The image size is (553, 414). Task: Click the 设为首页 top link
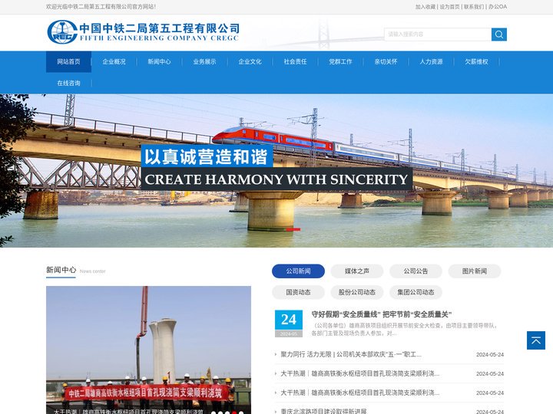click(x=449, y=7)
